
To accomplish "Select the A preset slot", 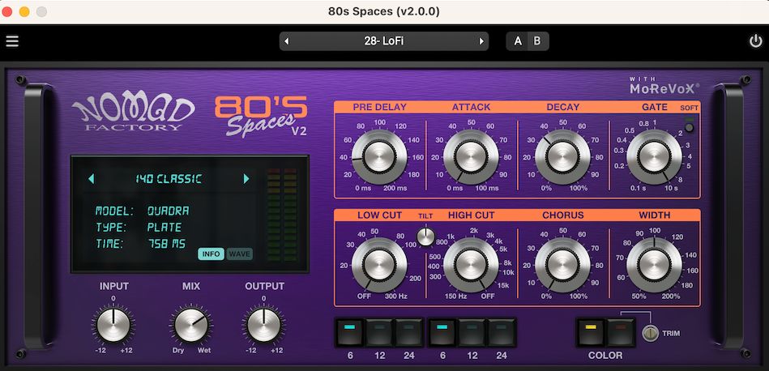I will (x=518, y=41).
